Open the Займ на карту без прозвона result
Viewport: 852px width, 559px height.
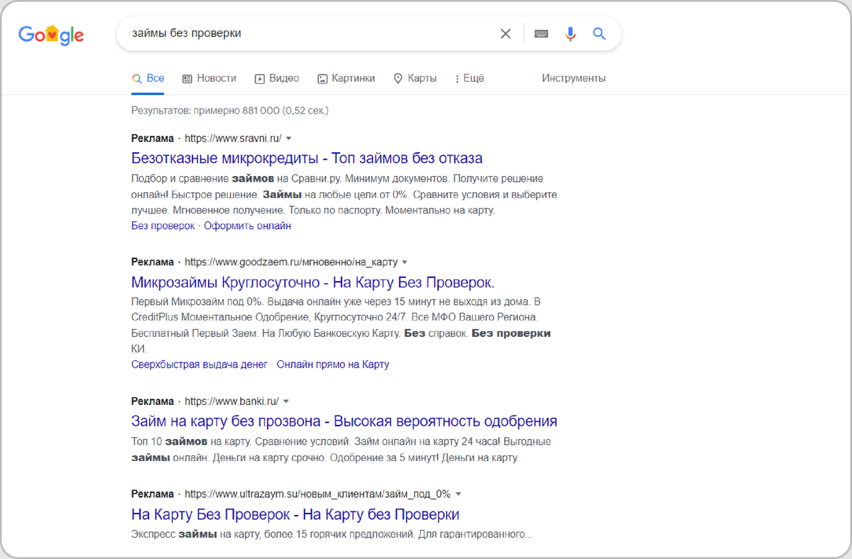click(x=344, y=421)
